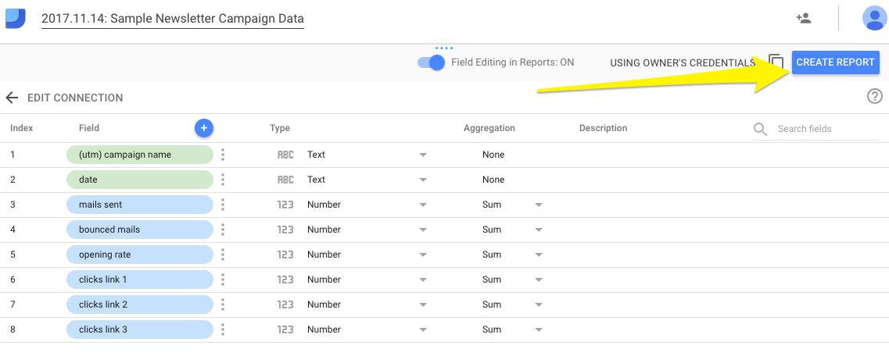
Task: Expand Aggregation dropdown for mails sent
Action: click(538, 205)
